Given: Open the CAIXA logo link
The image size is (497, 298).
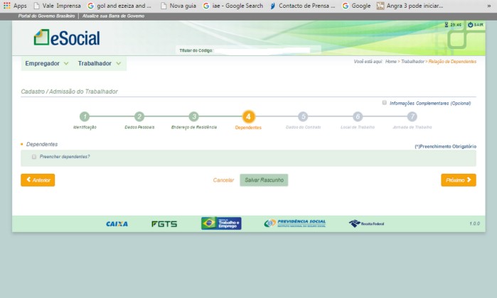Looking at the screenshot, I should point(117,223).
